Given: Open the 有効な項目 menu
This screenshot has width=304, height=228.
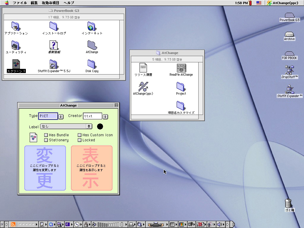Looking at the screenshot, I should click(x=50, y=3).
